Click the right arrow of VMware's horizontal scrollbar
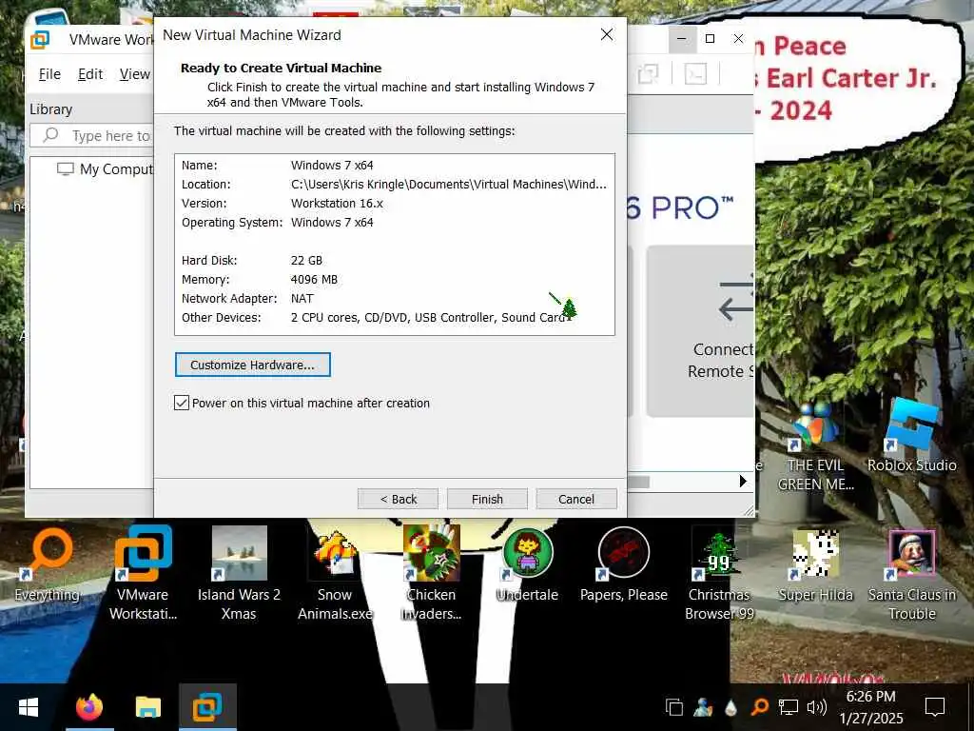 743,481
